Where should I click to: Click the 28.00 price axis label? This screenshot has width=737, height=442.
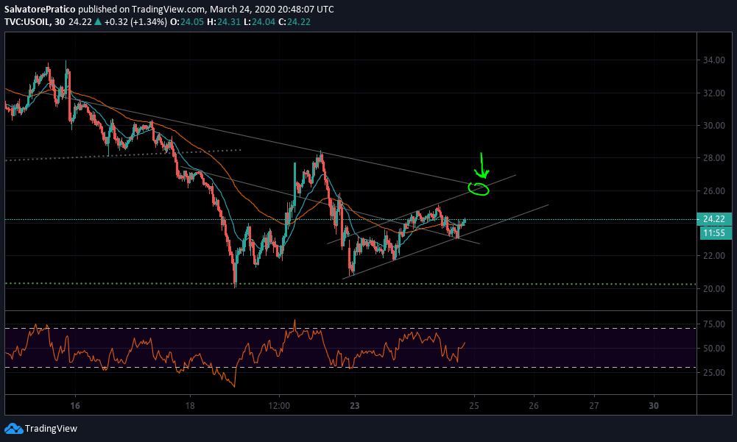(x=714, y=158)
